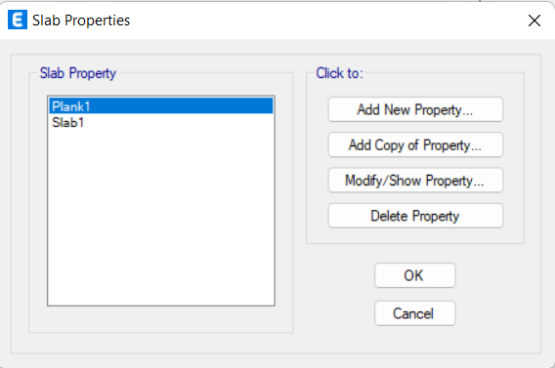Select Slab1 in the property list

pyautogui.click(x=161, y=122)
